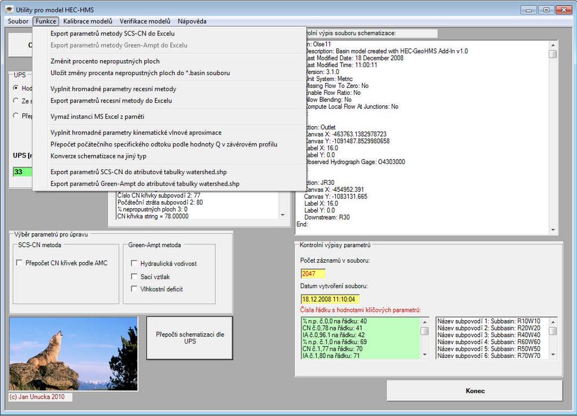The width and height of the screenshot is (577, 416).
Task: Enable Přepočet CN křivek podle AMC checkbox
Action: [19, 263]
